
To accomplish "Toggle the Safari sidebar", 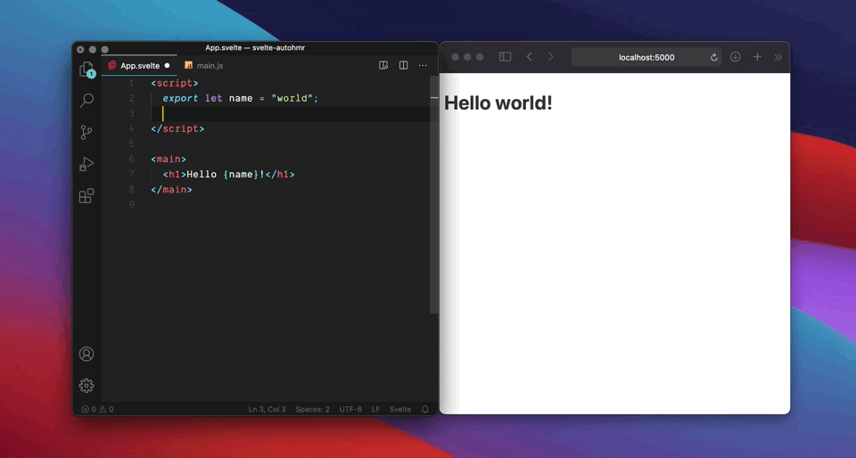I will click(x=505, y=57).
